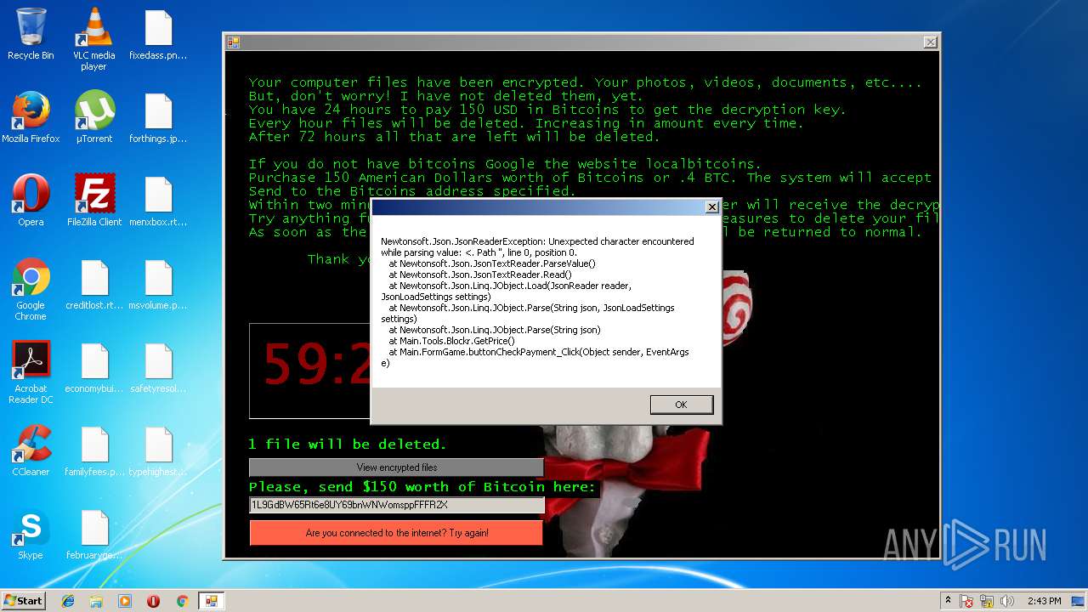This screenshot has width=1088, height=612.
Task: Open the Opera browser shortcut
Action: pos(31,201)
